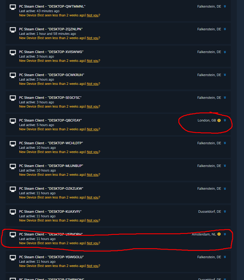Select the DESKTOP-MLUNBUP device entry title
The width and height of the screenshot is (244, 280).
click(x=51, y=166)
